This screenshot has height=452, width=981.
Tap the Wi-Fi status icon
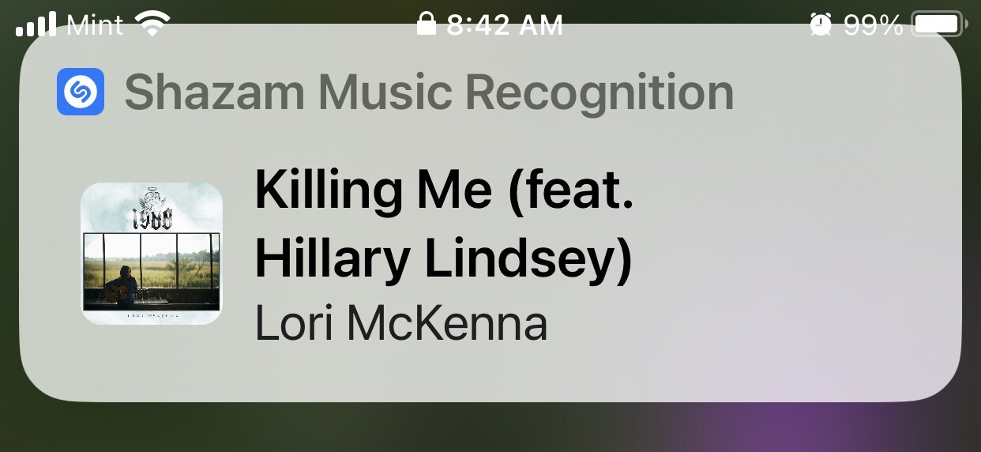152,24
